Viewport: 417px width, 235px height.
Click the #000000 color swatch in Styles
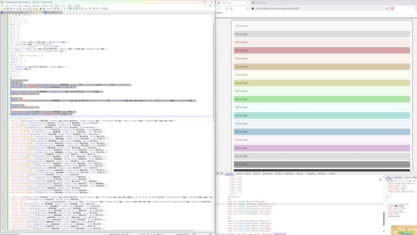tap(395, 206)
